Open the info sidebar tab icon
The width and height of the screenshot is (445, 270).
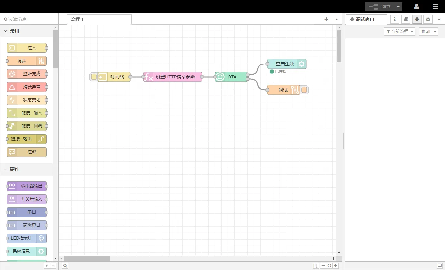pos(395,19)
